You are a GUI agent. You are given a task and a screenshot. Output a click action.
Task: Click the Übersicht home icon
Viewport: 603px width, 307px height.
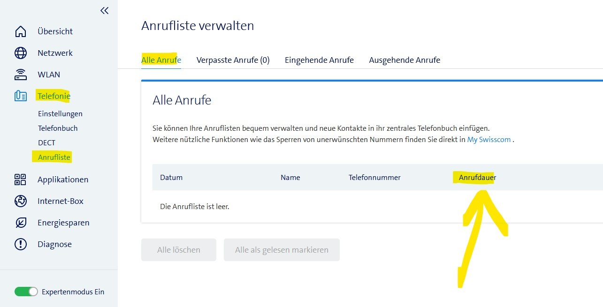pos(21,31)
